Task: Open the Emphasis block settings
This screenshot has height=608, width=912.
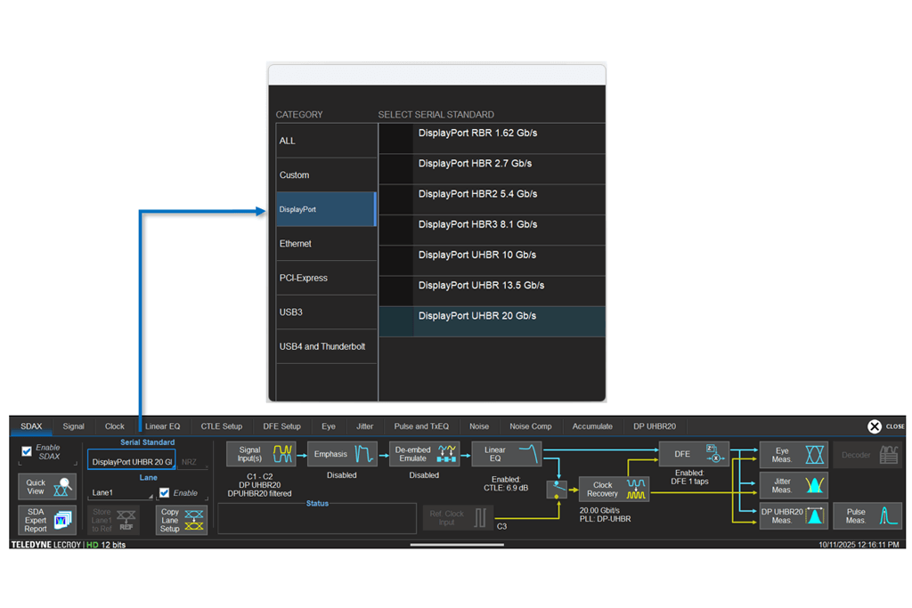Action: [x=342, y=455]
